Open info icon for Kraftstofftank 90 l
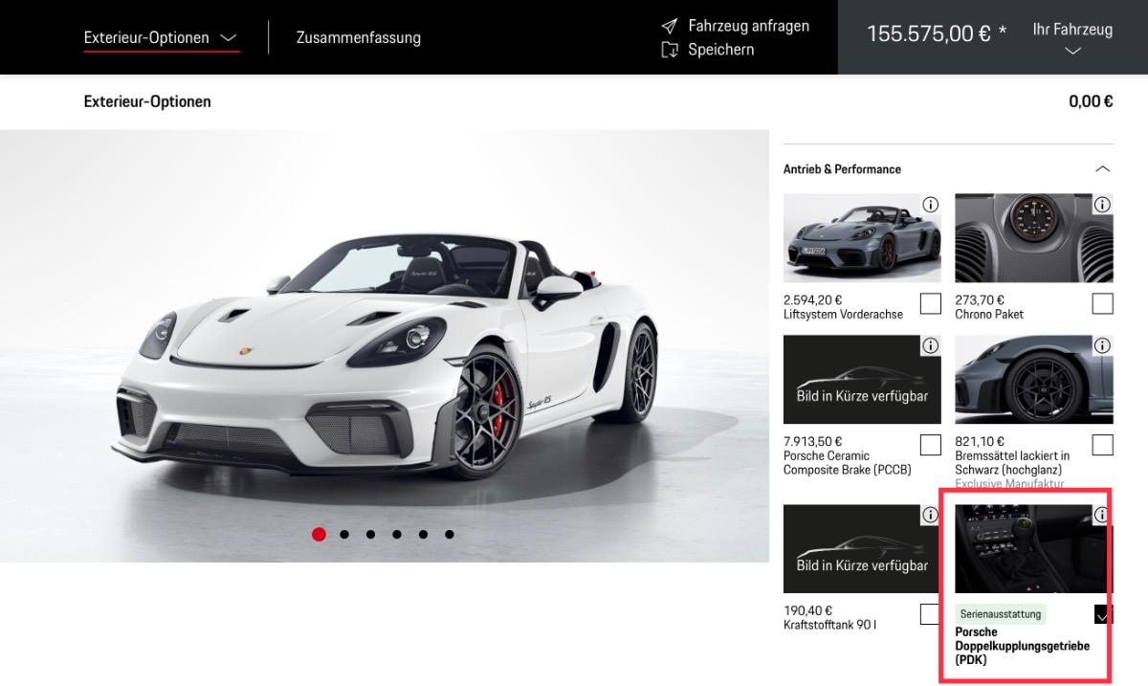1148x686 pixels. [930, 515]
